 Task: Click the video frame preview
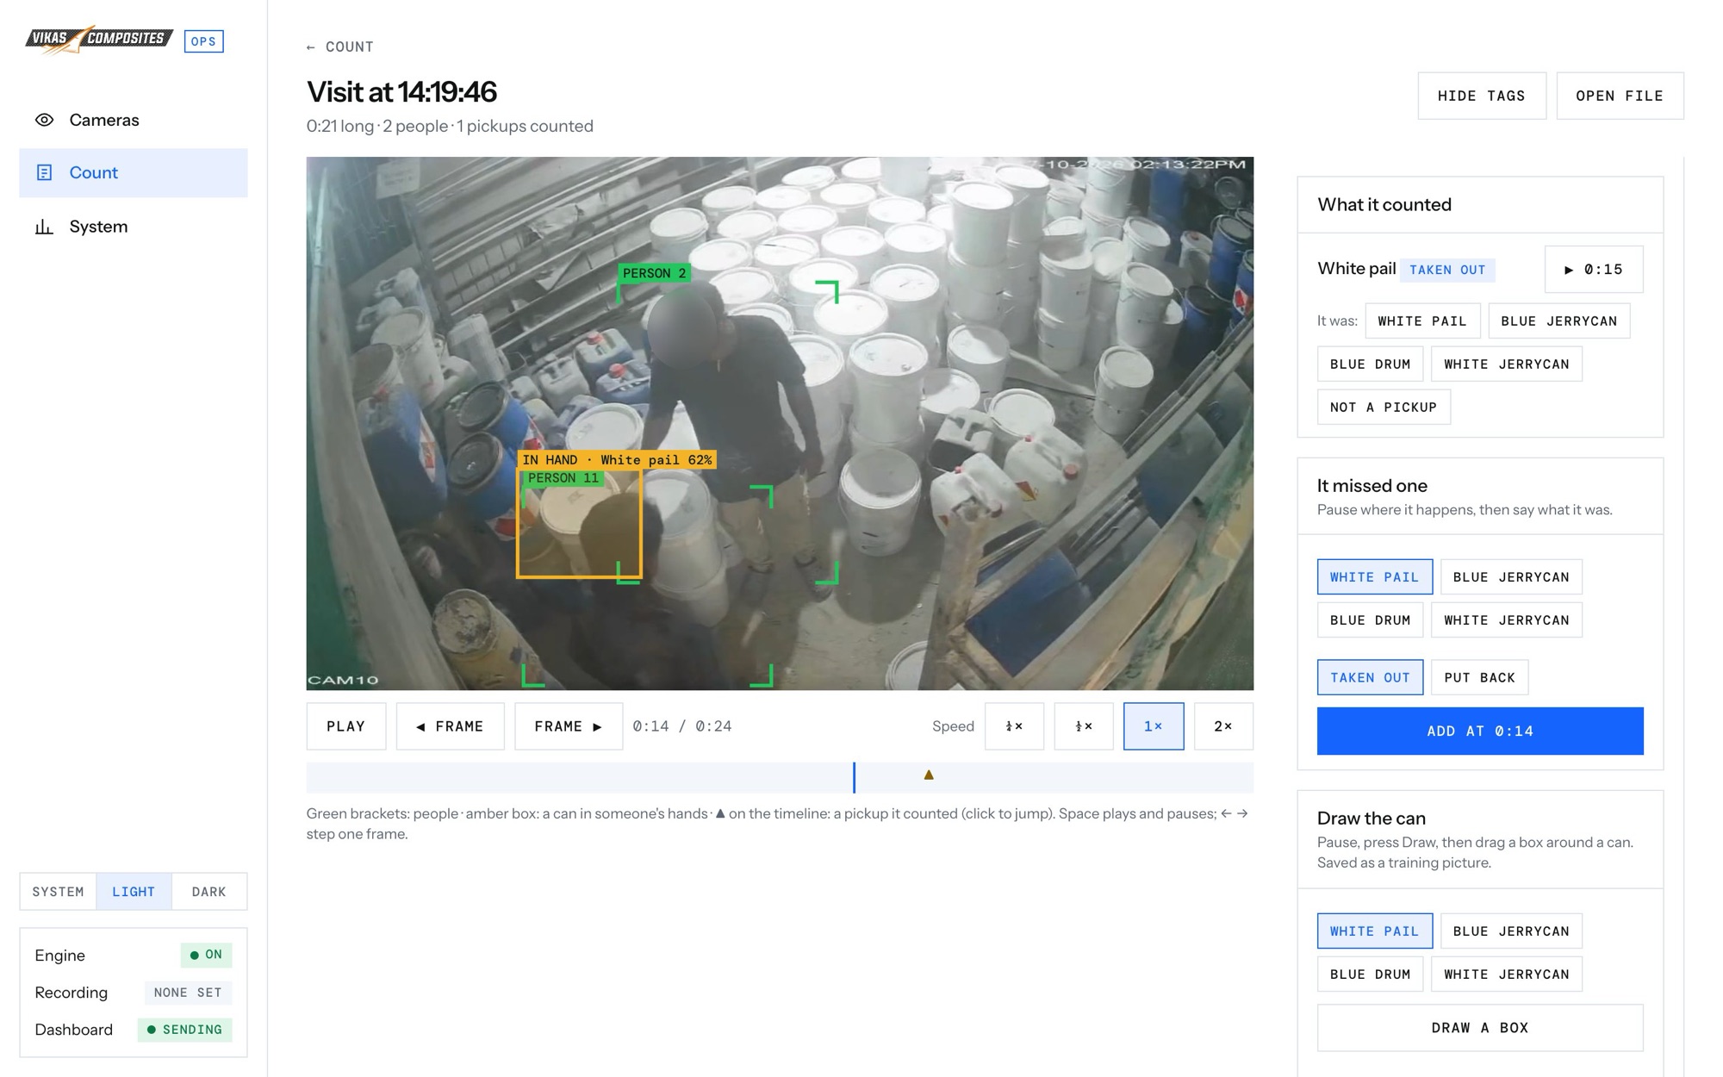click(x=780, y=423)
